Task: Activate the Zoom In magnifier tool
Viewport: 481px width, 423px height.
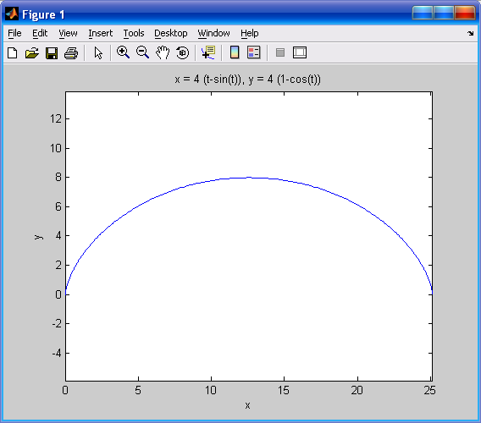Action: click(123, 52)
